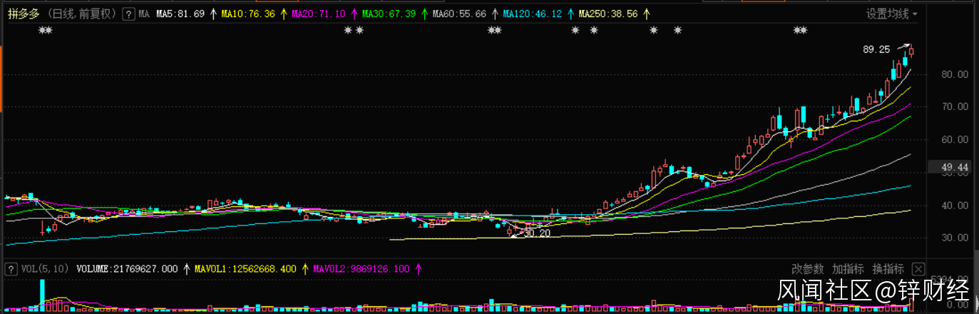Click the MA250 arrow icon
The width and height of the screenshot is (979, 314).
coord(646,14)
